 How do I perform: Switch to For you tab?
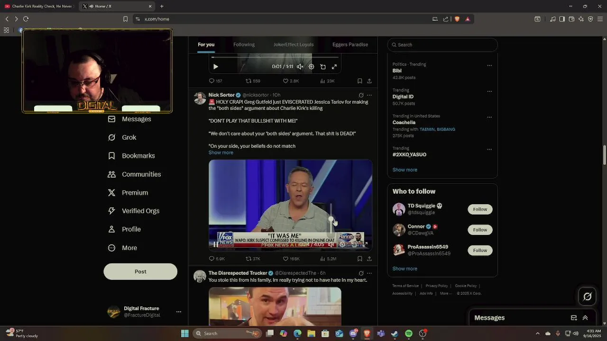206,45
